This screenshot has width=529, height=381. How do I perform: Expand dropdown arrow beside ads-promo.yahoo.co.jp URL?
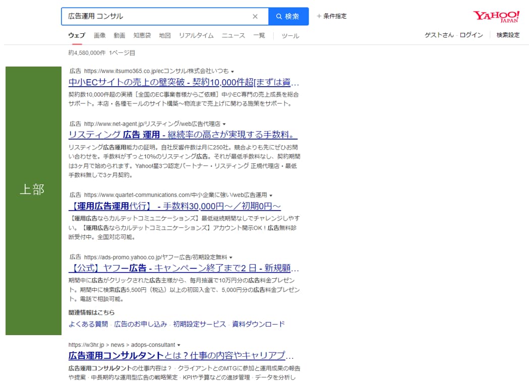231,257
